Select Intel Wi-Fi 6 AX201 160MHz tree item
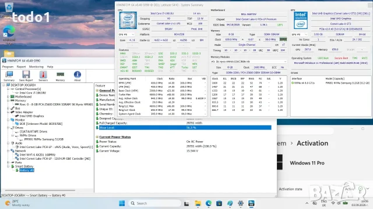Image resolution: width=373 pixels, height=209 pixels. (x=37, y=155)
